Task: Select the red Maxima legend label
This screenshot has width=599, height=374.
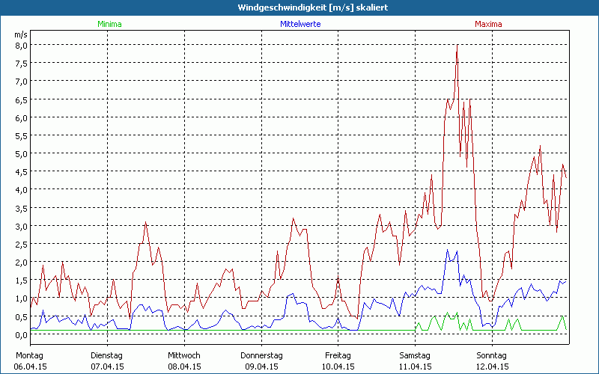Action: (x=489, y=24)
